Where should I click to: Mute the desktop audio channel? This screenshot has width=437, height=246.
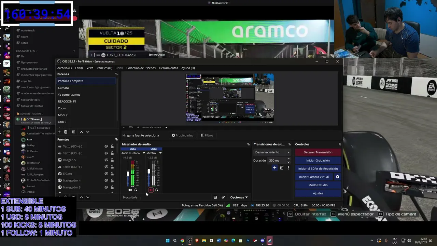130,190
